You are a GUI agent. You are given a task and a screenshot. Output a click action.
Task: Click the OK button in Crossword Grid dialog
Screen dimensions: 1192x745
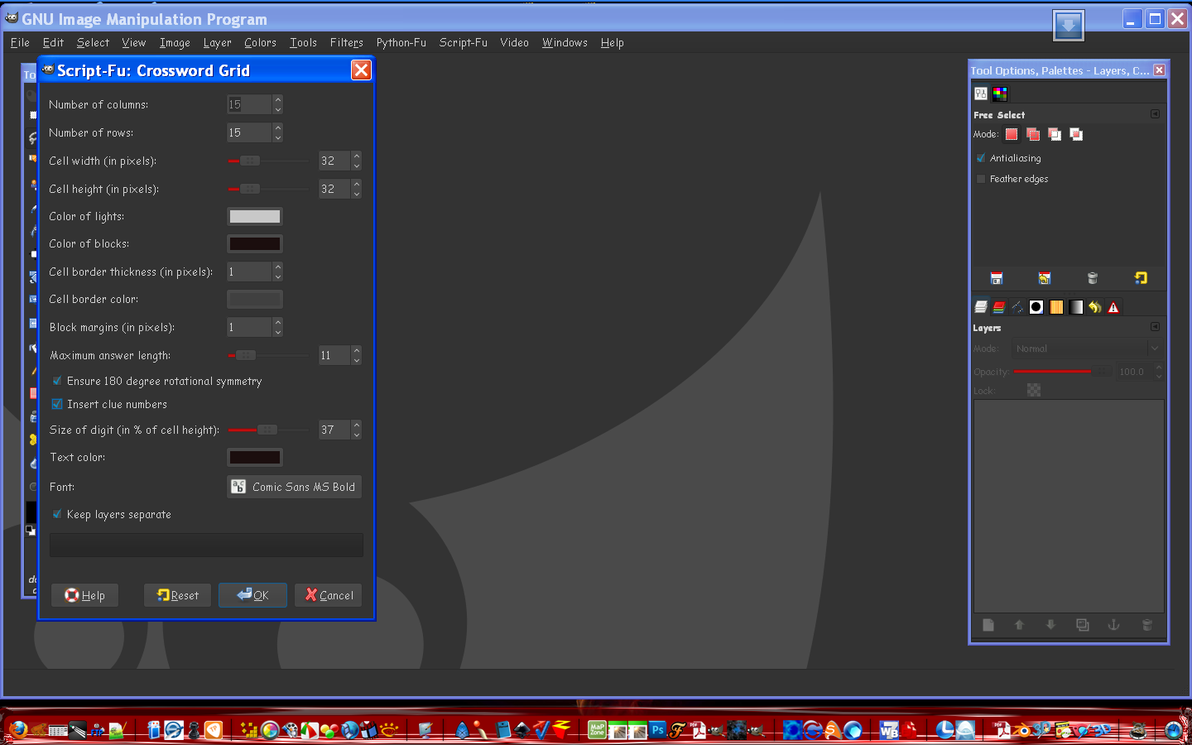pos(252,595)
